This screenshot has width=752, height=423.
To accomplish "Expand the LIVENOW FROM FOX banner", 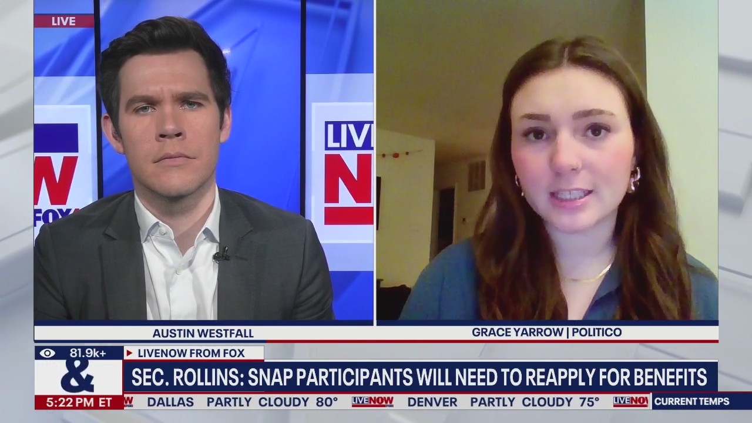I will click(x=192, y=354).
